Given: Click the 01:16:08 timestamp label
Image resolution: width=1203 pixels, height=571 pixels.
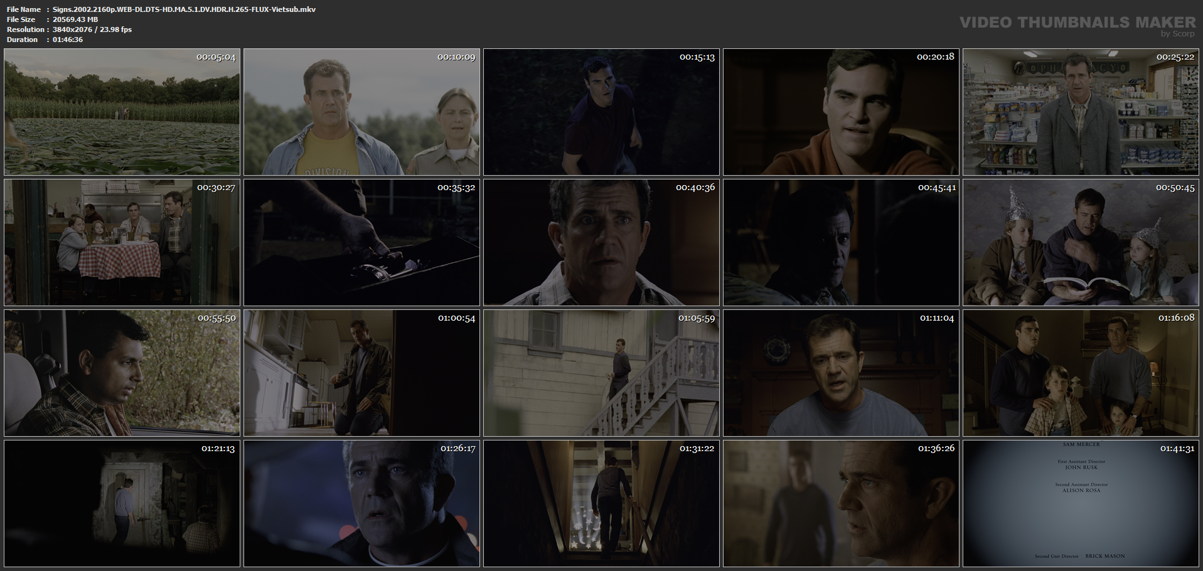Looking at the screenshot, I should pos(1176,318).
